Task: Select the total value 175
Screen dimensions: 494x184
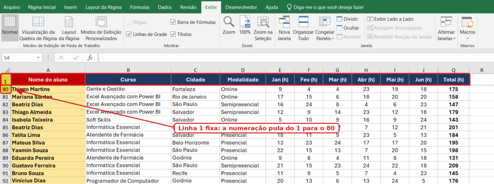Action: [453, 89]
